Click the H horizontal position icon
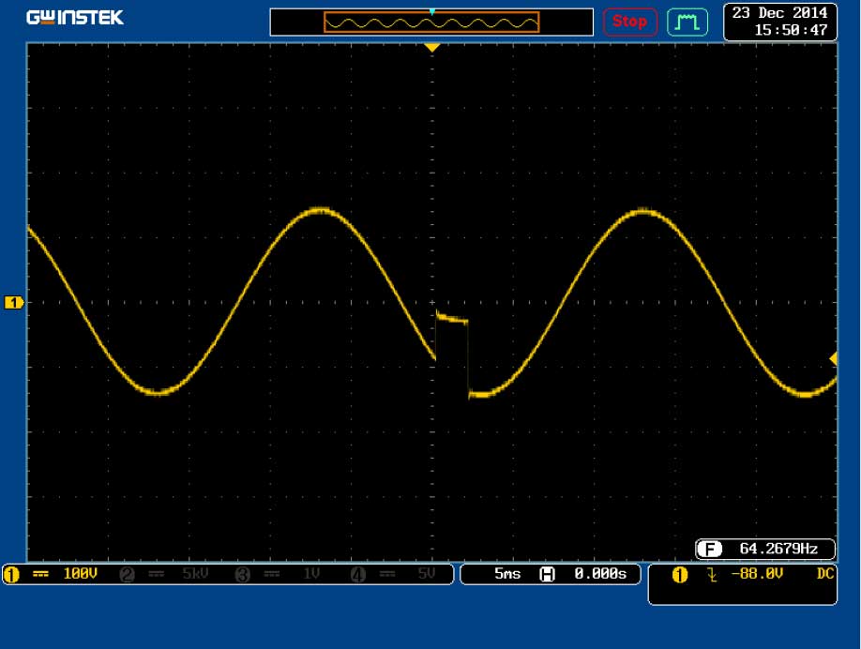Viewport: 861px width, 649px height. tap(547, 574)
